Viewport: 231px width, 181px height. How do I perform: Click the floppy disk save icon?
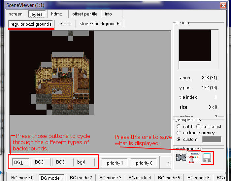coord(207,158)
